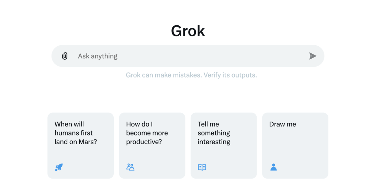Click the word "productive?" on second card
This screenshot has height=182, width=371.
coord(144,142)
